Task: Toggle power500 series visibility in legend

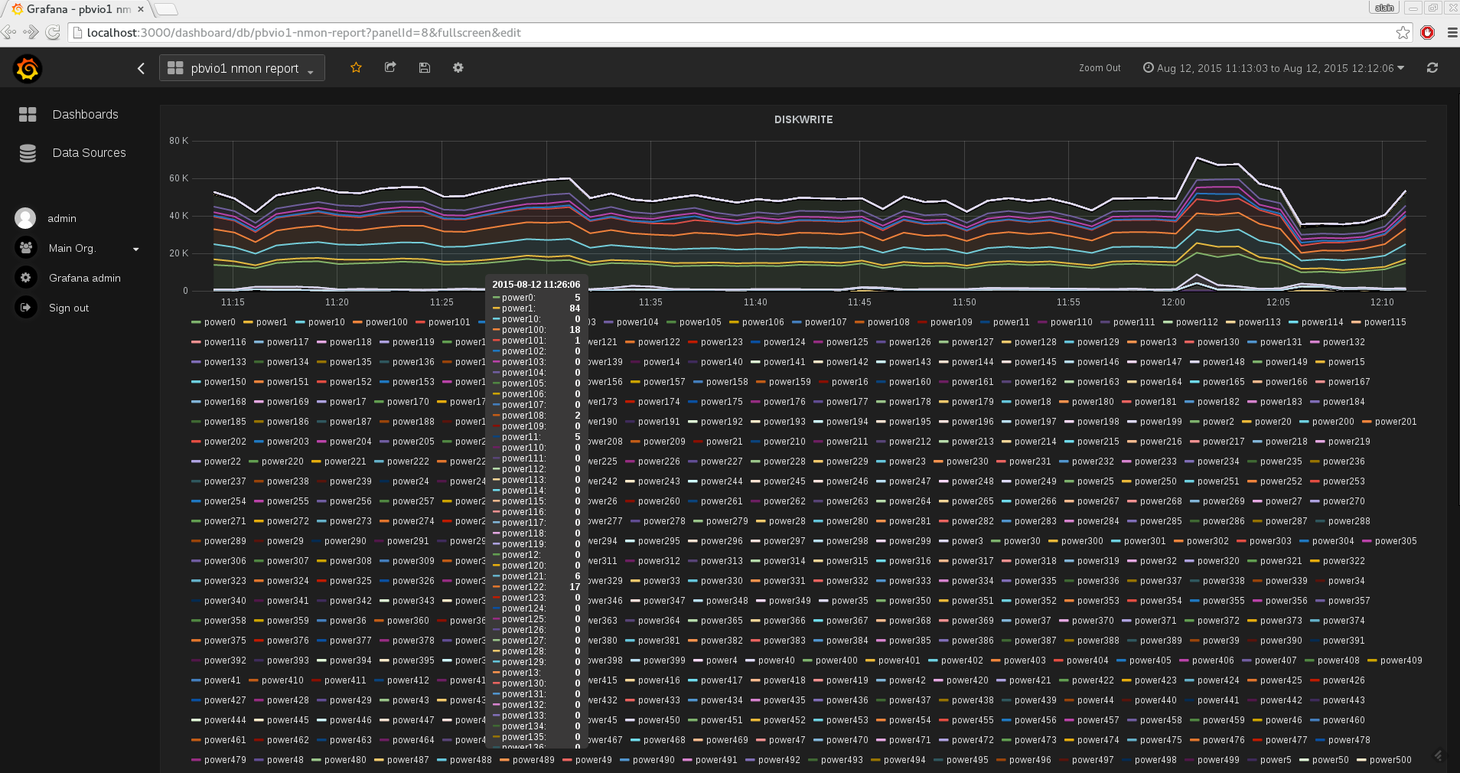Action: (x=1390, y=760)
